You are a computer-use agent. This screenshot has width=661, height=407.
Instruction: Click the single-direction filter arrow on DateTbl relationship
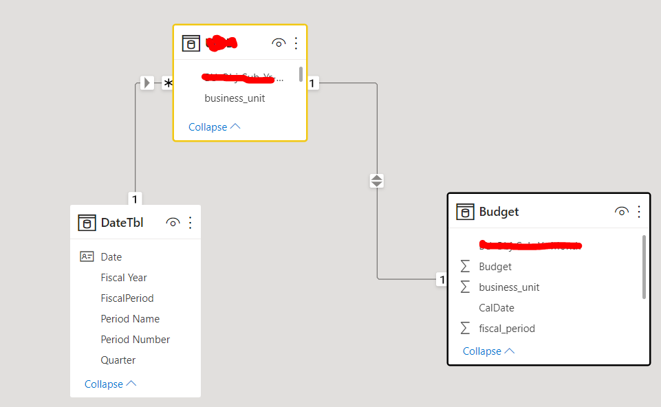(147, 82)
